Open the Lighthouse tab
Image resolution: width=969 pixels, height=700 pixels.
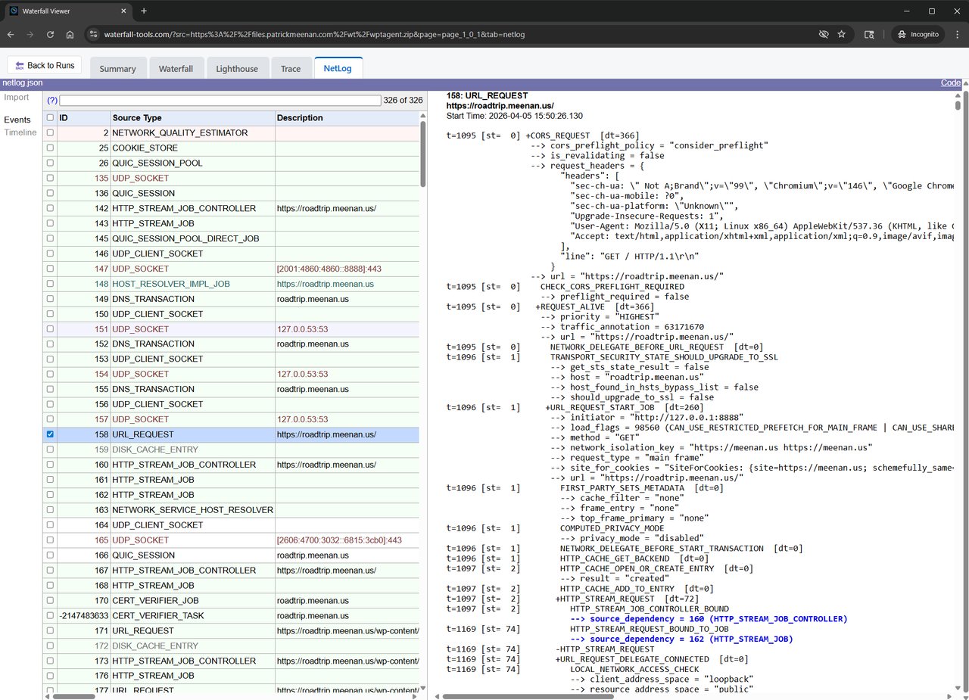[x=237, y=67]
